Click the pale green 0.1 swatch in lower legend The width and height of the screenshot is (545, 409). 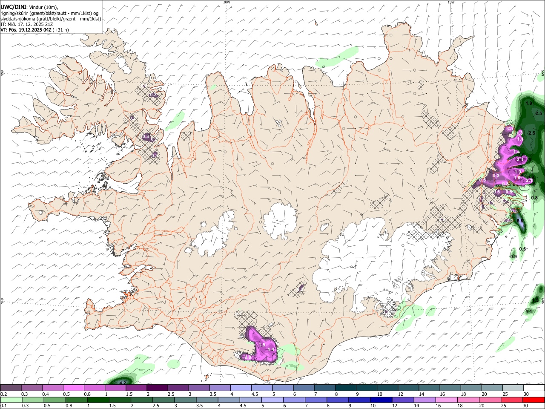[x=11, y=400]
